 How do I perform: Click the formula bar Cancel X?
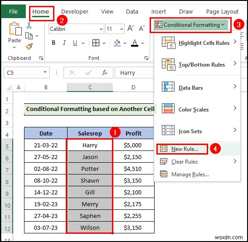point(72,73)
